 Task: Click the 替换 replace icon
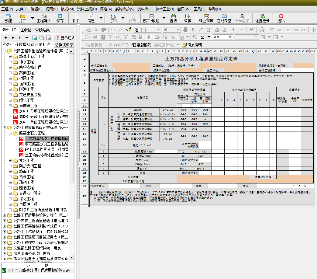(x=188, y=16)
